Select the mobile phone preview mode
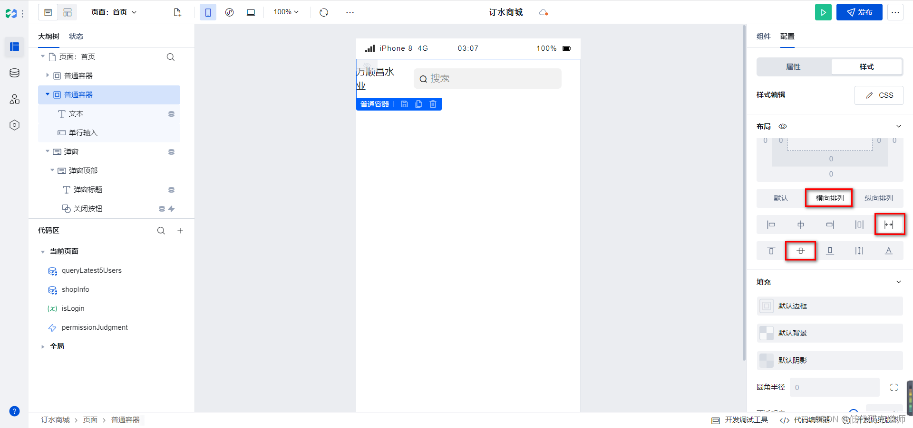This screenshot has height=428, width=913. (208, 12)
